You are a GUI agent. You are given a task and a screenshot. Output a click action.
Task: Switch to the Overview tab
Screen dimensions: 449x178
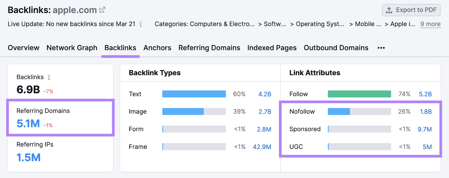24,48
